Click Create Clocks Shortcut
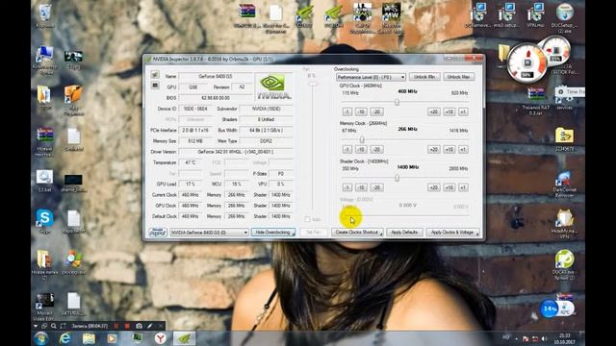The width and height of the screenshot is (616, 346). pos(357,233)
